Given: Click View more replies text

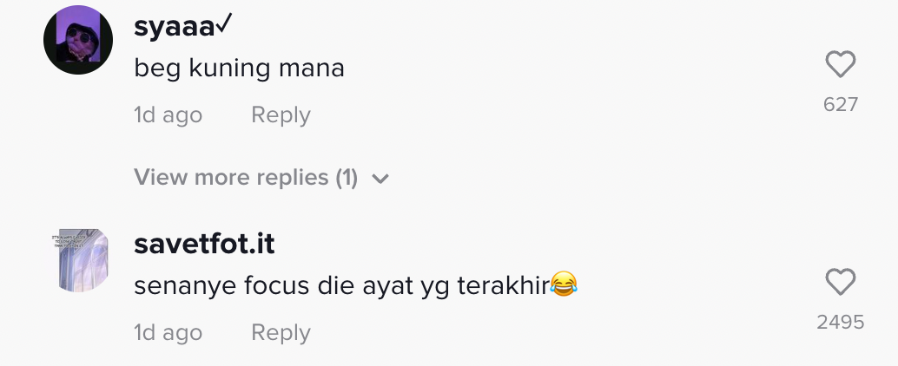Looking at the screenshot, I should click(233, 178).
